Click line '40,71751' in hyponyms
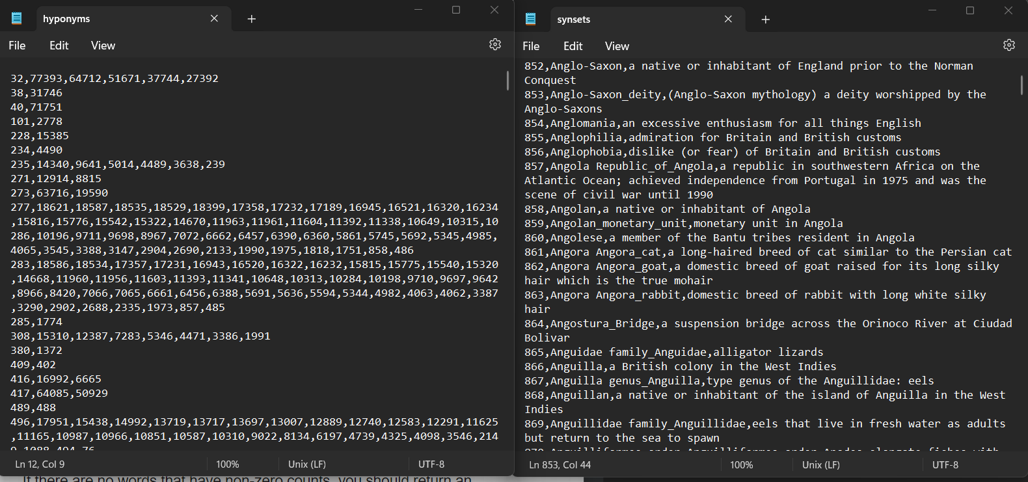Viewport: 1028px width, 482px height. click(36, 107)
